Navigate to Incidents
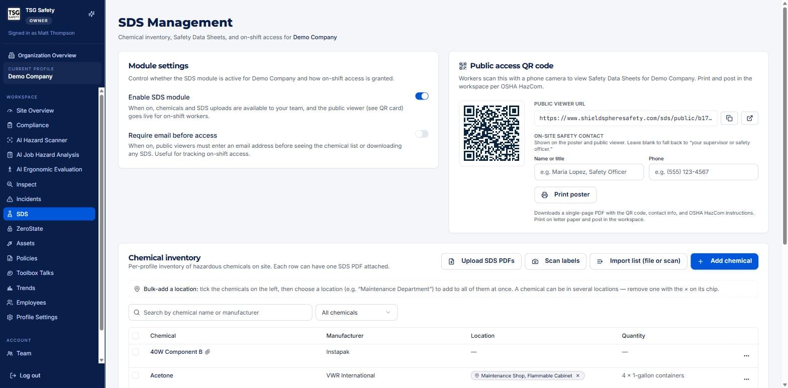This screenshot has height=388, width=788. (x=49, y=199)
